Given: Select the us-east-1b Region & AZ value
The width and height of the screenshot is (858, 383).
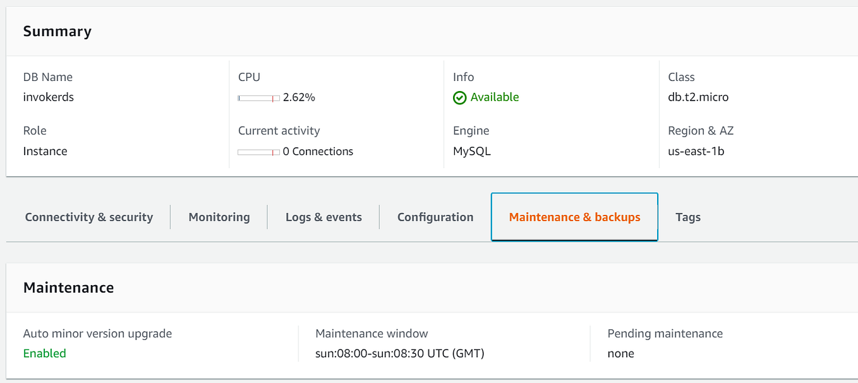Looking at the screenshot, I should (x=694, y=152).
